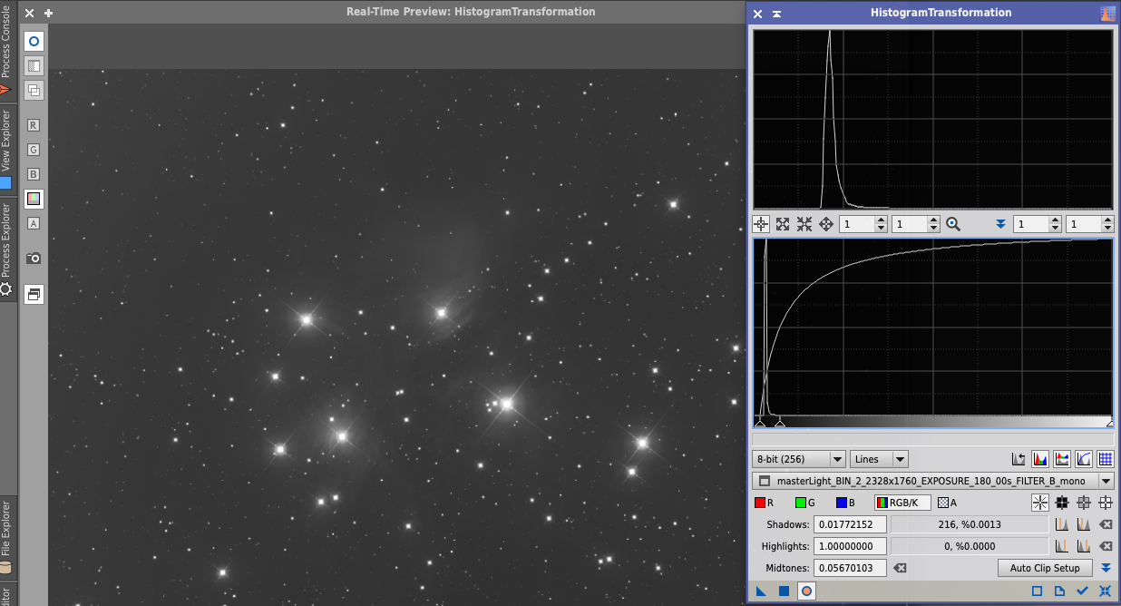Increase the rightmost zoom spinner value
This screenshot has height=606, width=1121.
pos(1106,220)
